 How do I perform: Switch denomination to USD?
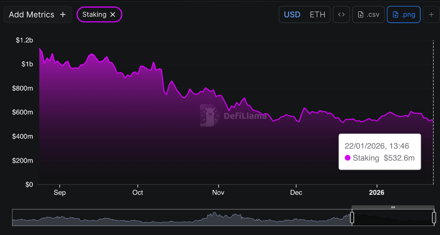292,15
